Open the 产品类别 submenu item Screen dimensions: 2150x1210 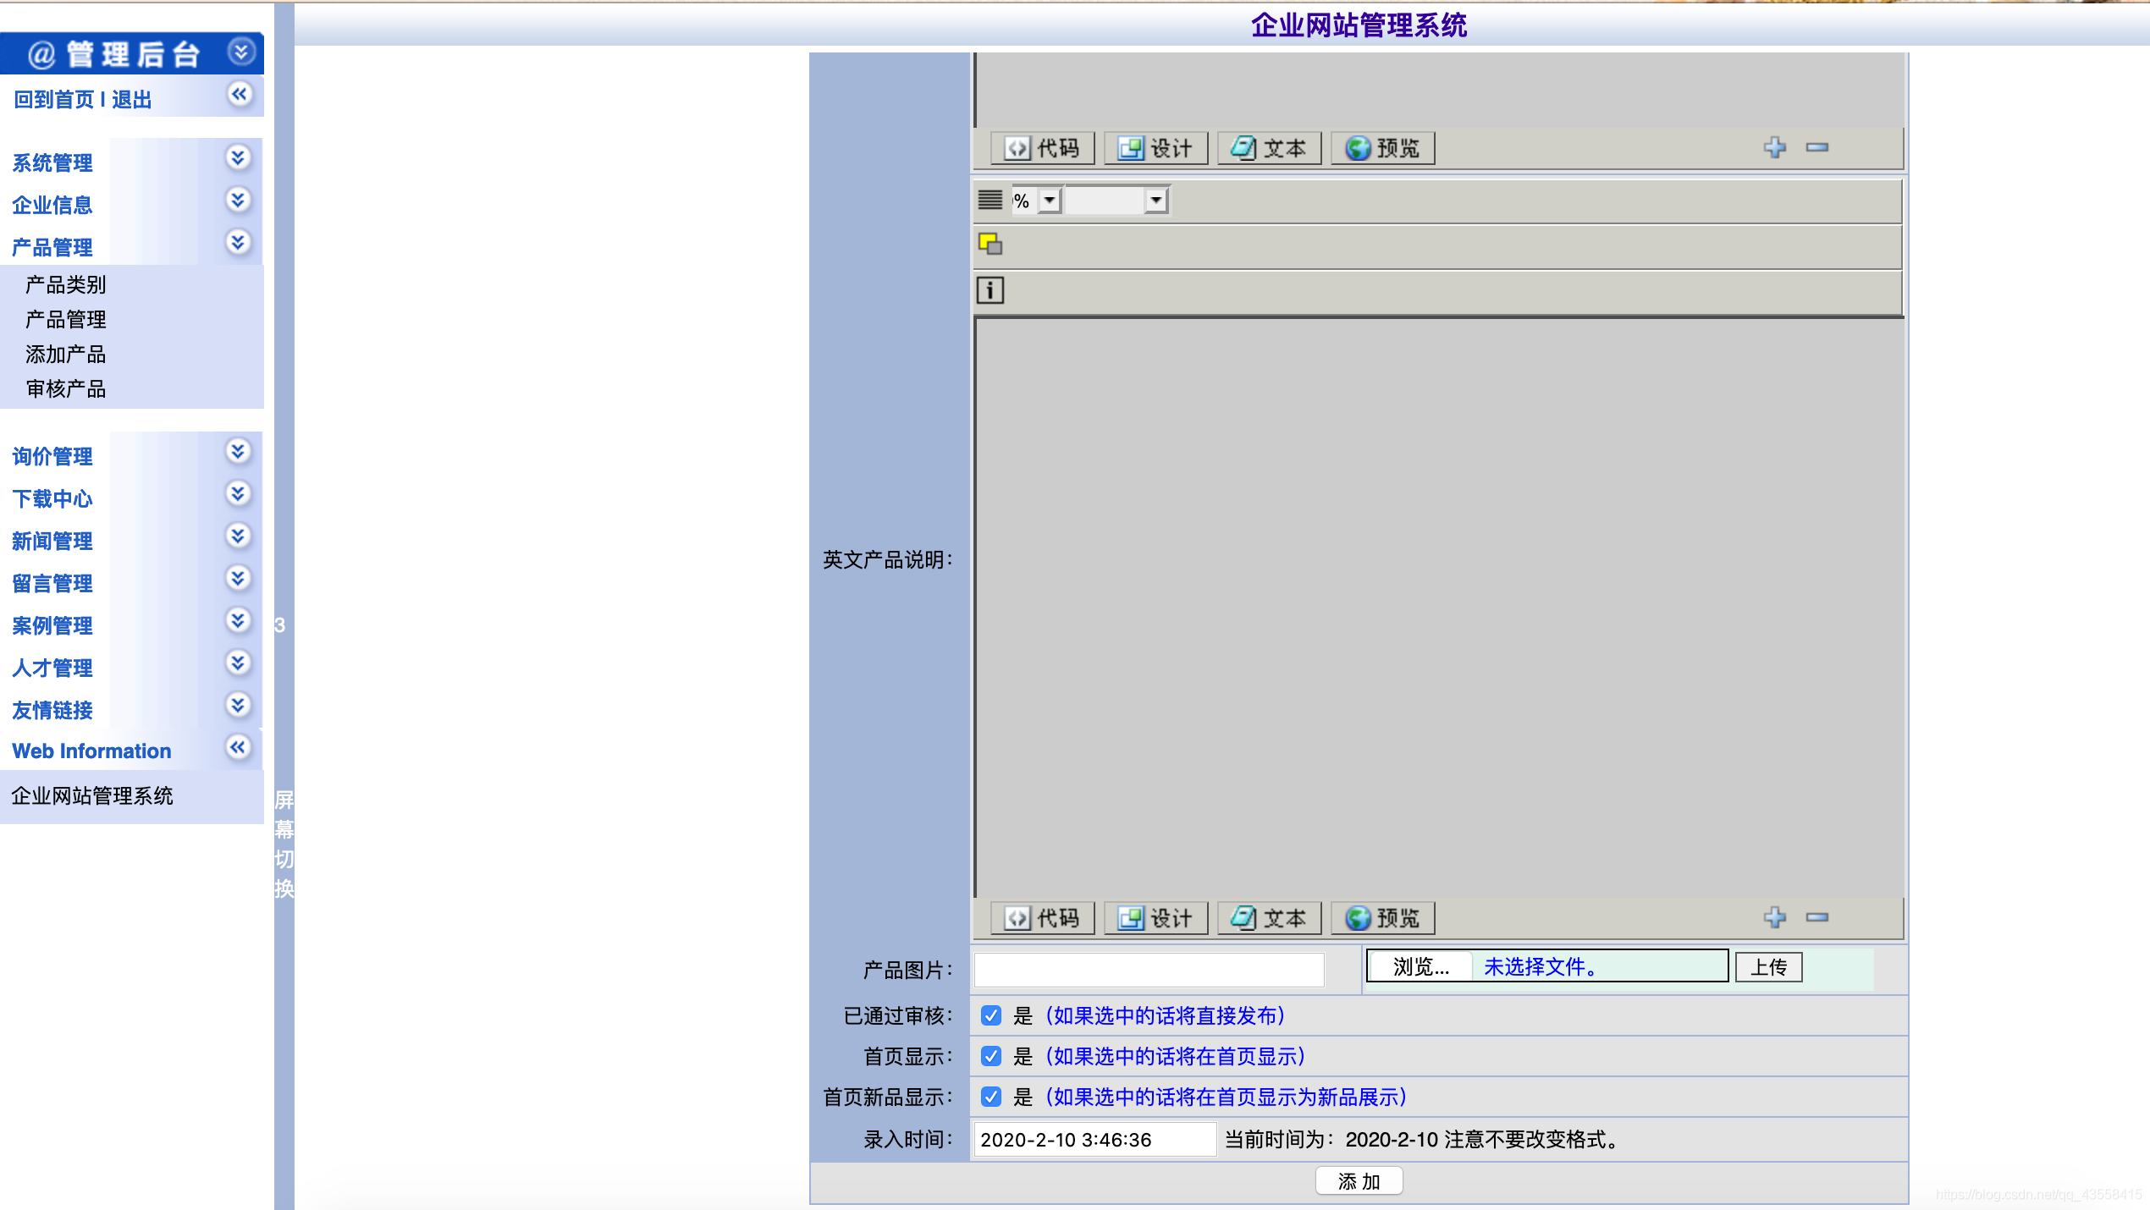[x=66, y=285]
